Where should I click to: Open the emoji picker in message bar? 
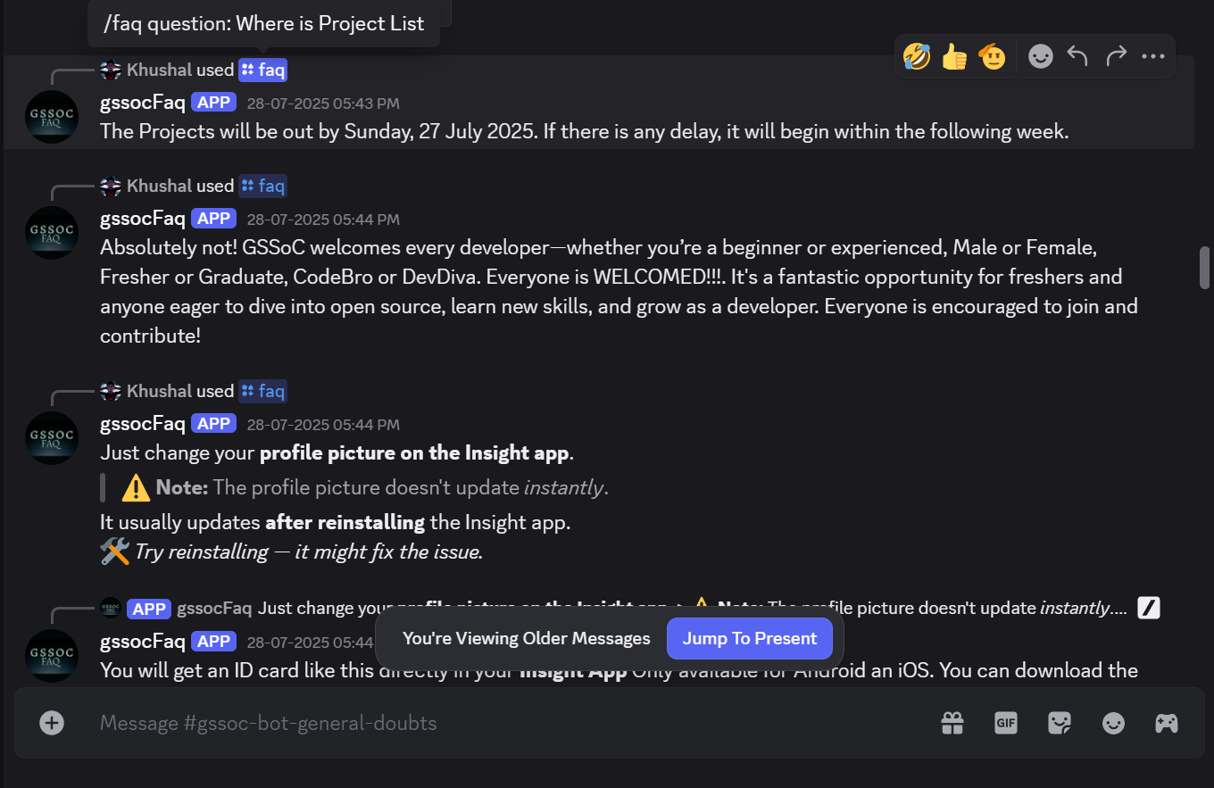1113,723
